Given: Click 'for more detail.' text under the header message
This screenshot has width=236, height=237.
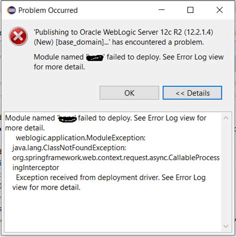Looking at the screenshot, I should tap(59, 67).
